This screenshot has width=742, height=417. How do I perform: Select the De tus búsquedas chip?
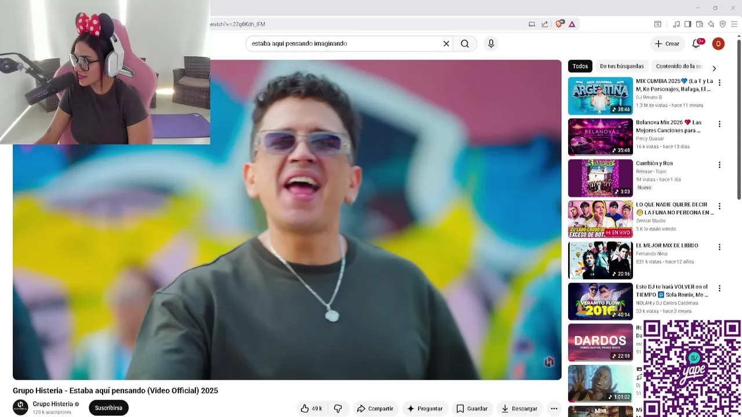[622, 66]
